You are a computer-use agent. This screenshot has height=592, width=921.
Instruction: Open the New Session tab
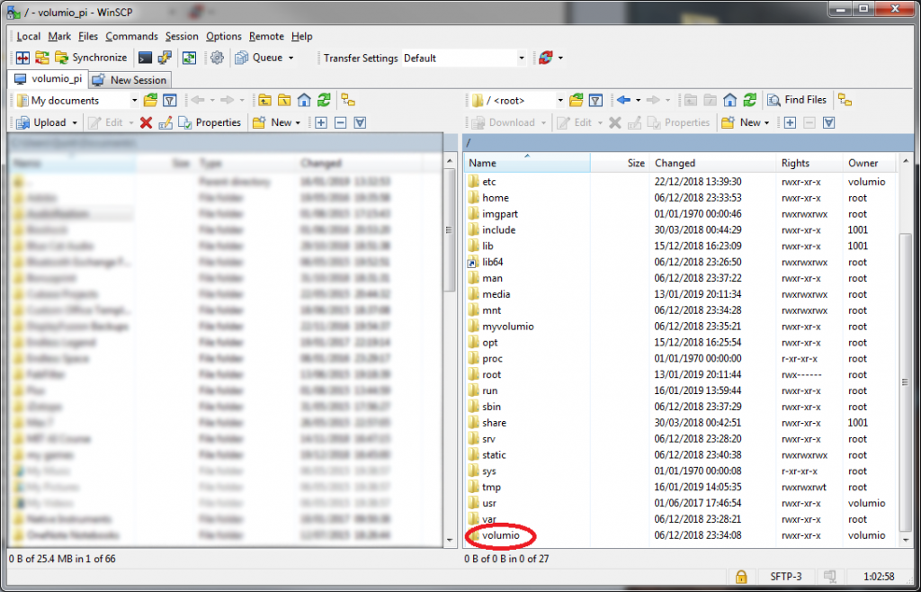[x=130, y=80]
